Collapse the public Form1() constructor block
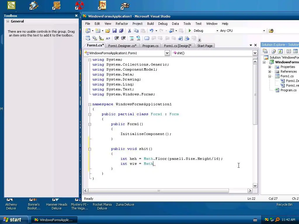This screenshot has width=299, height=224. point(90,124)
